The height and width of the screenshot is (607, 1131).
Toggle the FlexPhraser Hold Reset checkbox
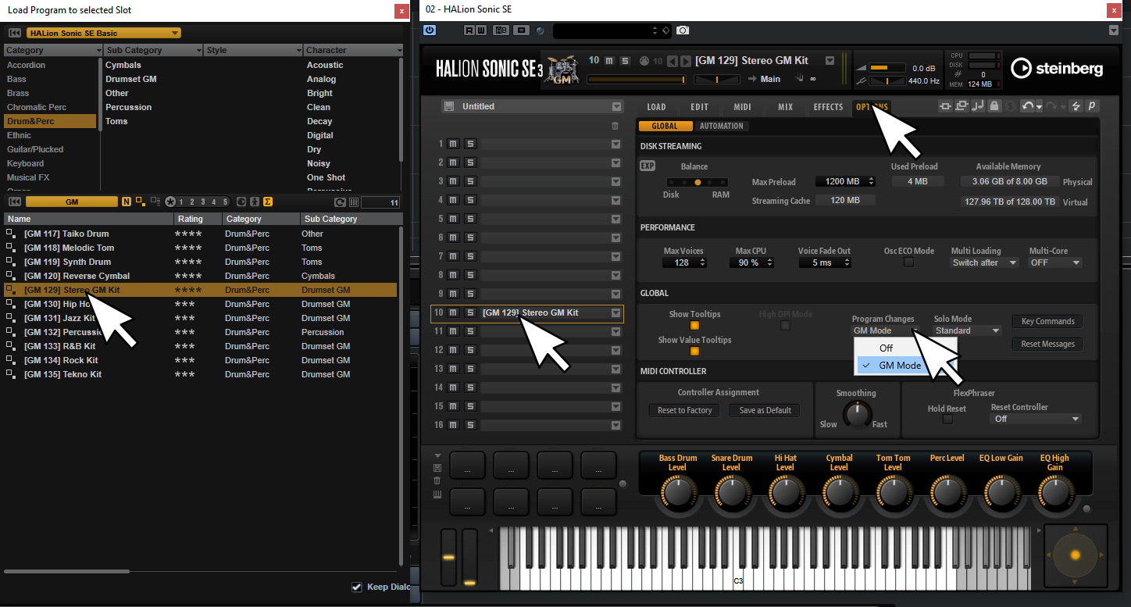pos(947,419)
